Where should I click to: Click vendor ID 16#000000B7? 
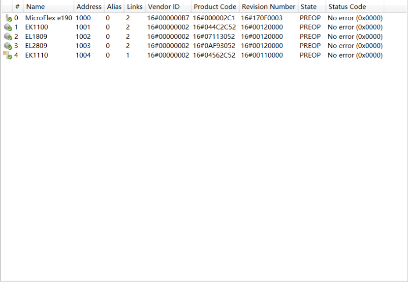tap(168, 18)
